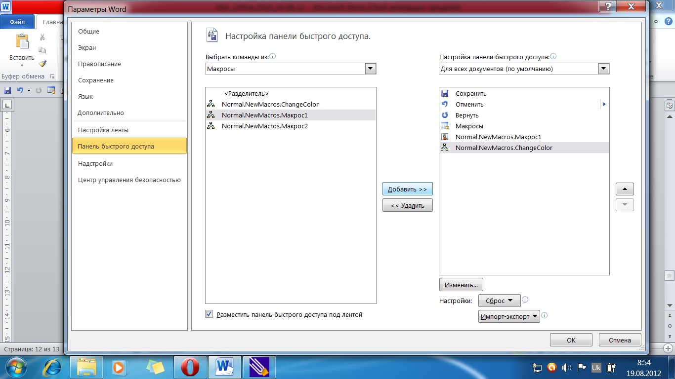This screenshot has height=379, width=675.
Task: Click the Copy icon in the ribbon
Action: pos(42,50)
